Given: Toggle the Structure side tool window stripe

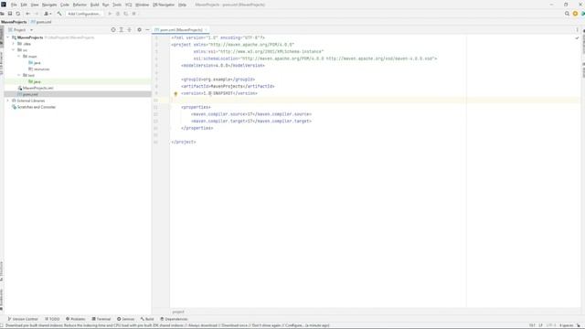Looking at the screenshot, I should tap(2, 271).
